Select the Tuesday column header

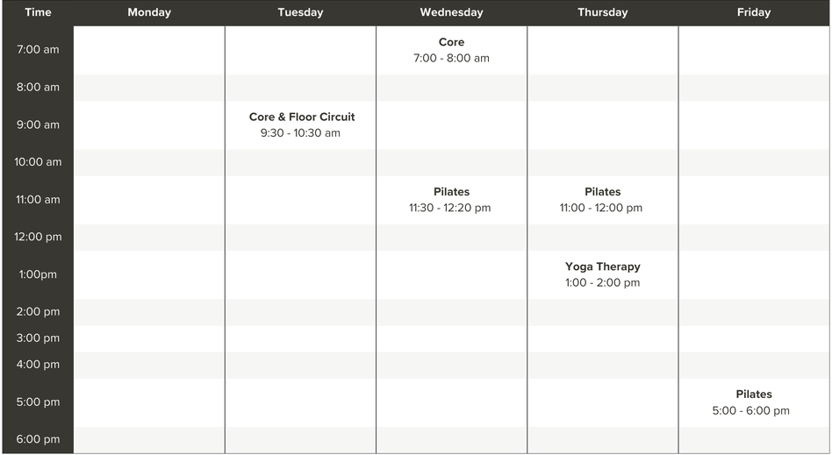tap(300, 12)
